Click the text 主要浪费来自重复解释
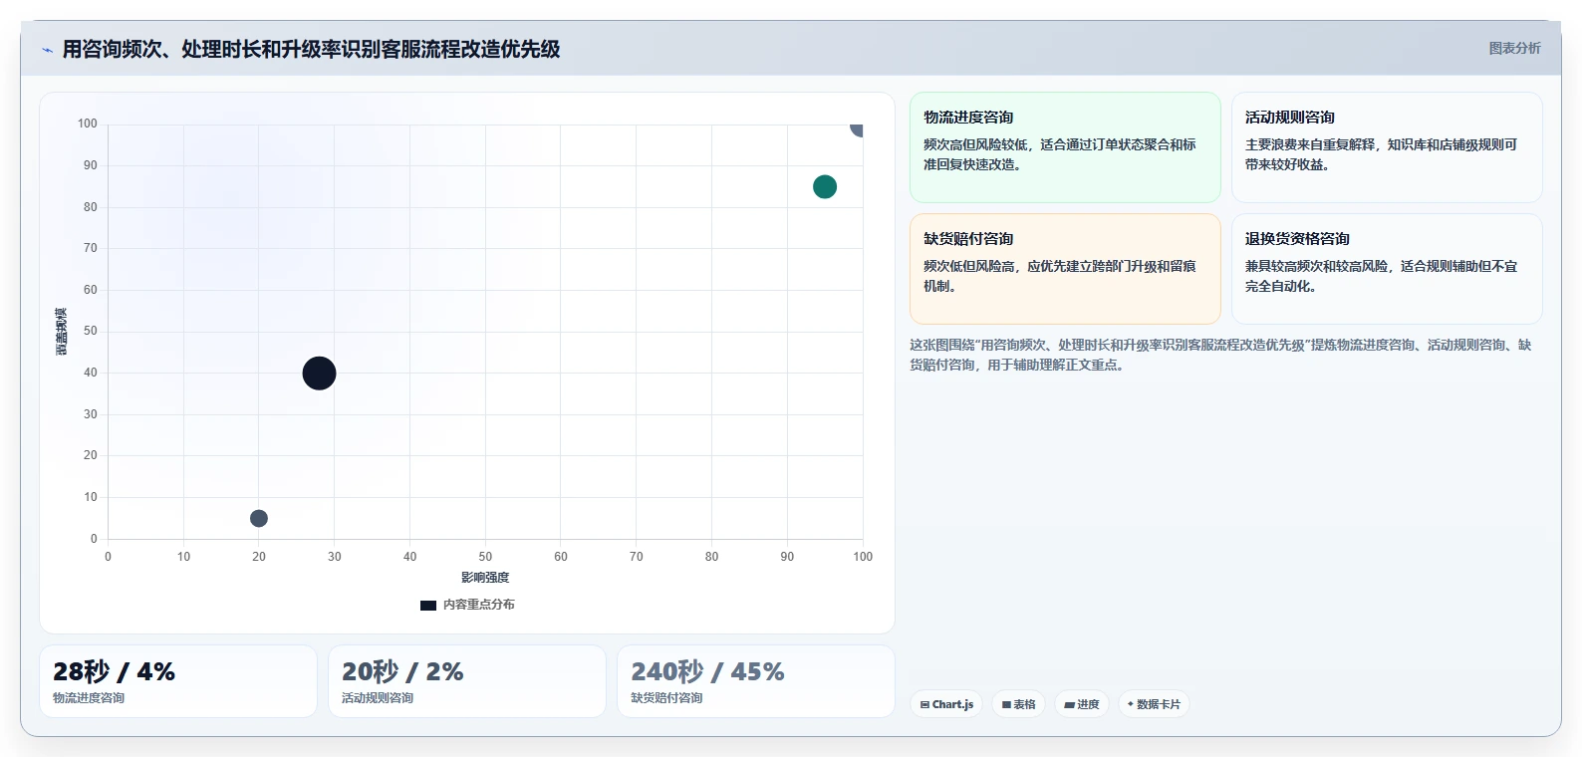 click(x=1310, y=144)
